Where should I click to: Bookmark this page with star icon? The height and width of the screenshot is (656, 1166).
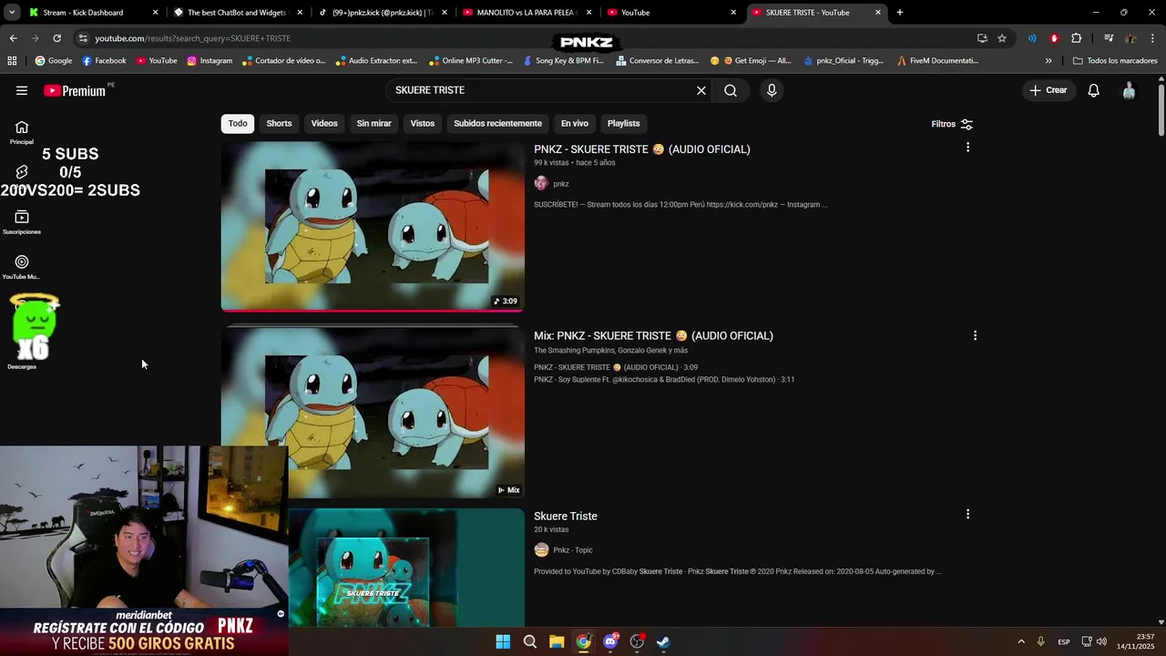[x=1002, y=38]
